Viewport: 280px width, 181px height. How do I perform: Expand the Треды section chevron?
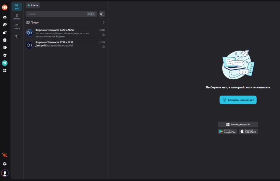tap(103, 22)
